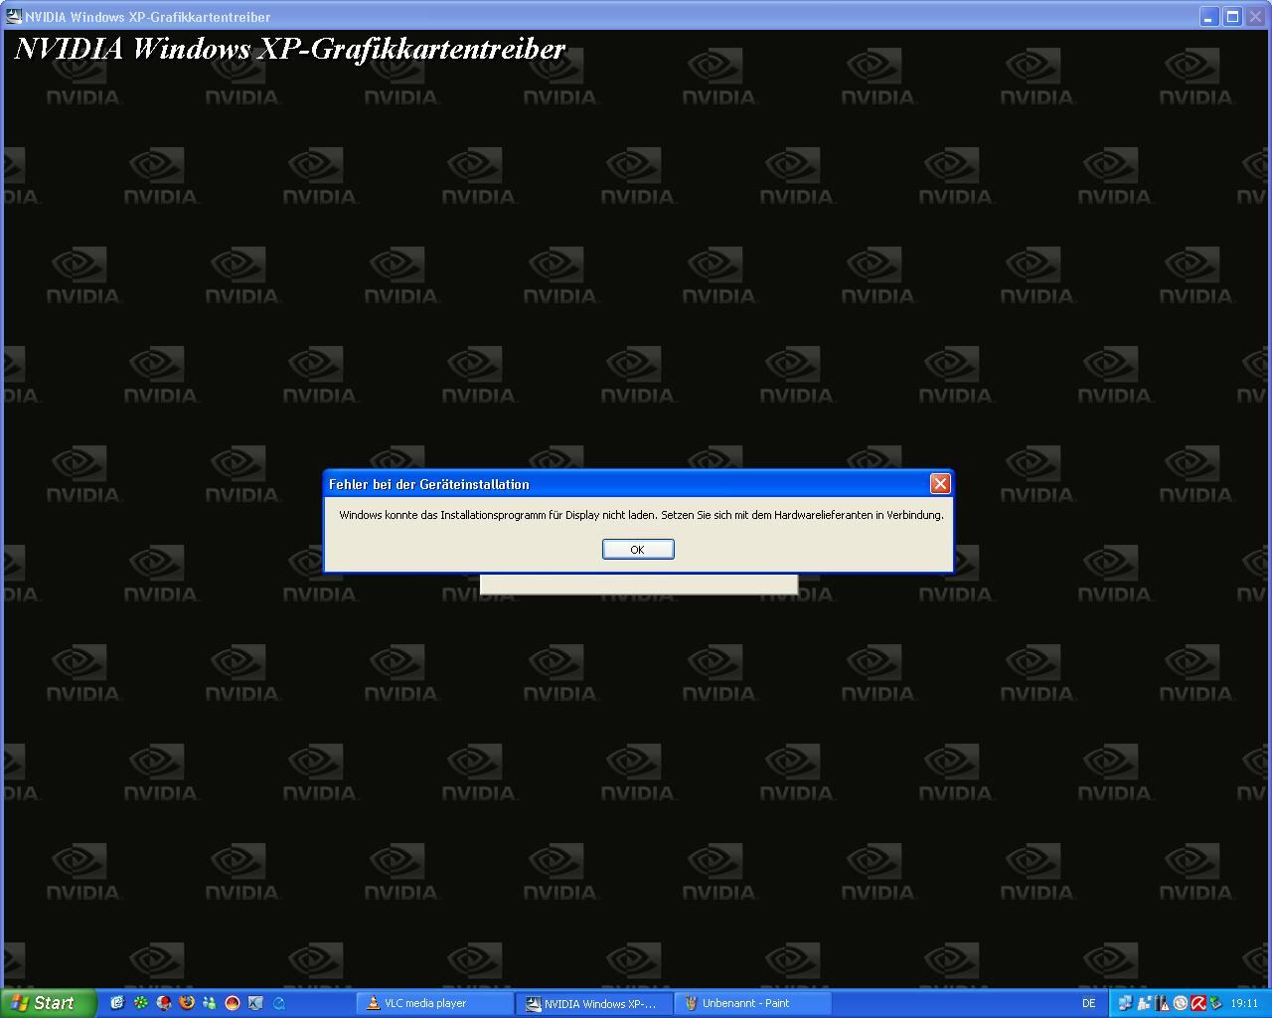The width and height of the screenshot is (1272, 1018).
Task: Click the round grey update tray icon
Action: click(1181, 1003)
